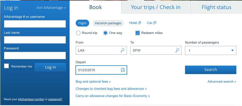Screen dimensions: 242x106
Task: Select the One way radio button
Action: pos(105,33)
